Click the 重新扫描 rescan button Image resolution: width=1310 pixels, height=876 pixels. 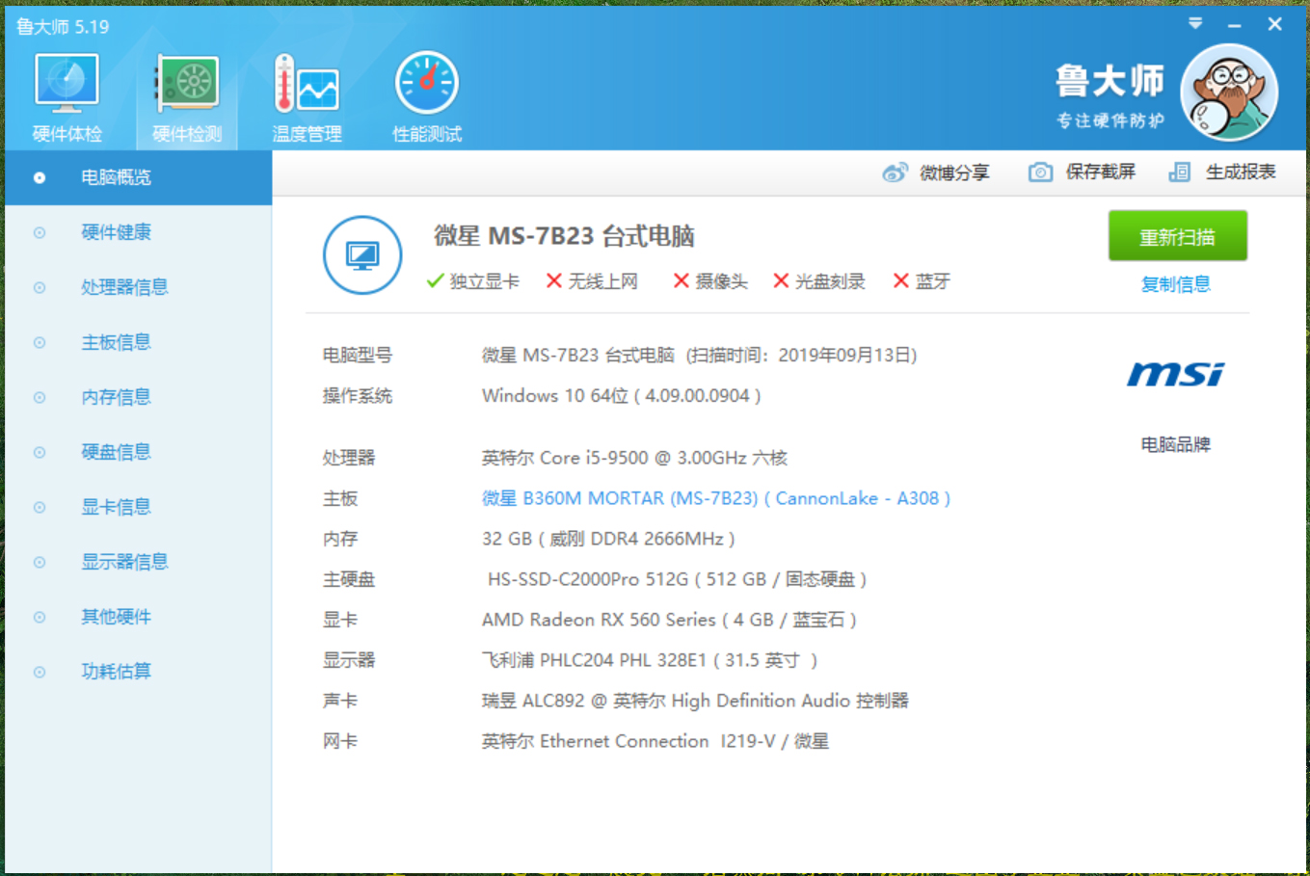1177,235
